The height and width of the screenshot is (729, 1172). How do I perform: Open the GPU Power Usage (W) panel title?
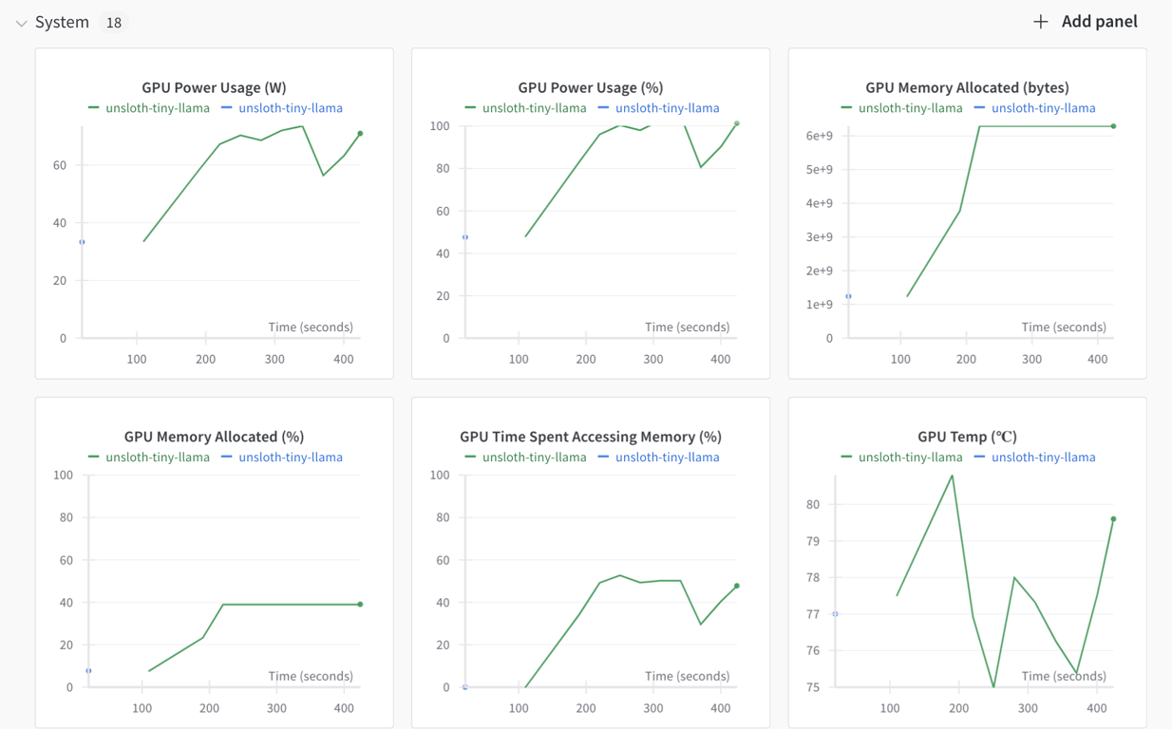(214, 87)
